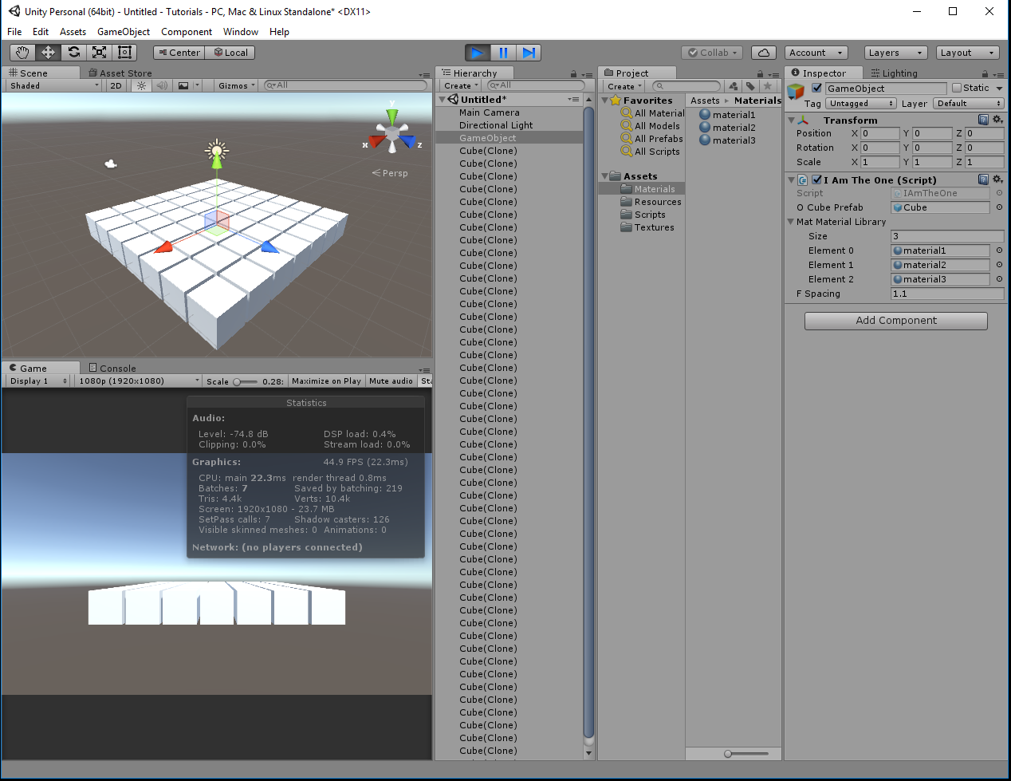Pause the running game
The width and height of the screenshot is (1011, 781).
[x=503, y=52]
